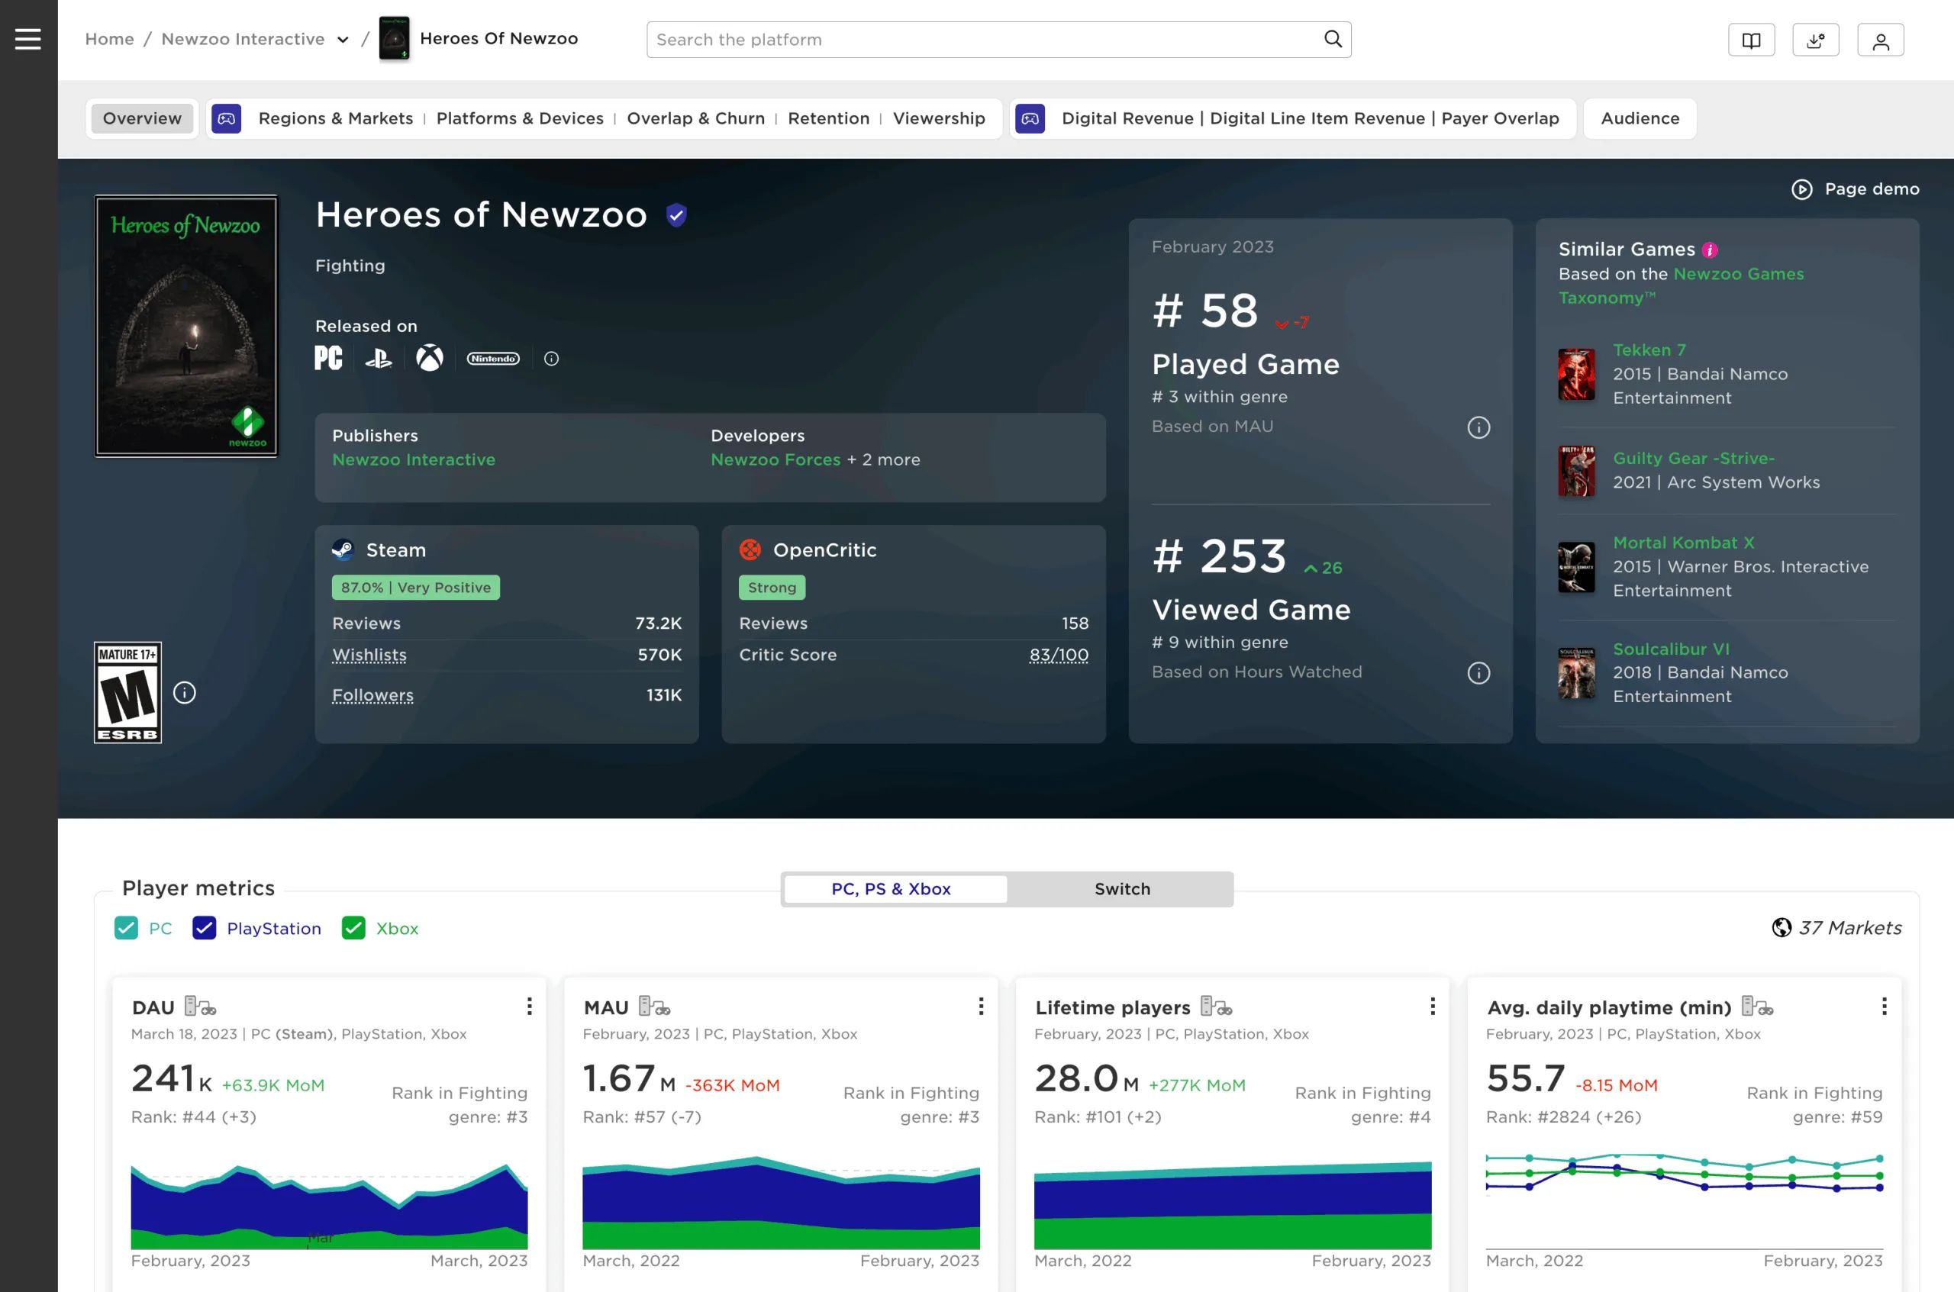Click the ESRB rating info icon
This screenshot has width=1954, height=1292.
[185, 693]
